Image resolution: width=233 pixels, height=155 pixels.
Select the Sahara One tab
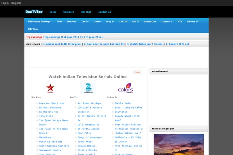(x=150, y=22)
